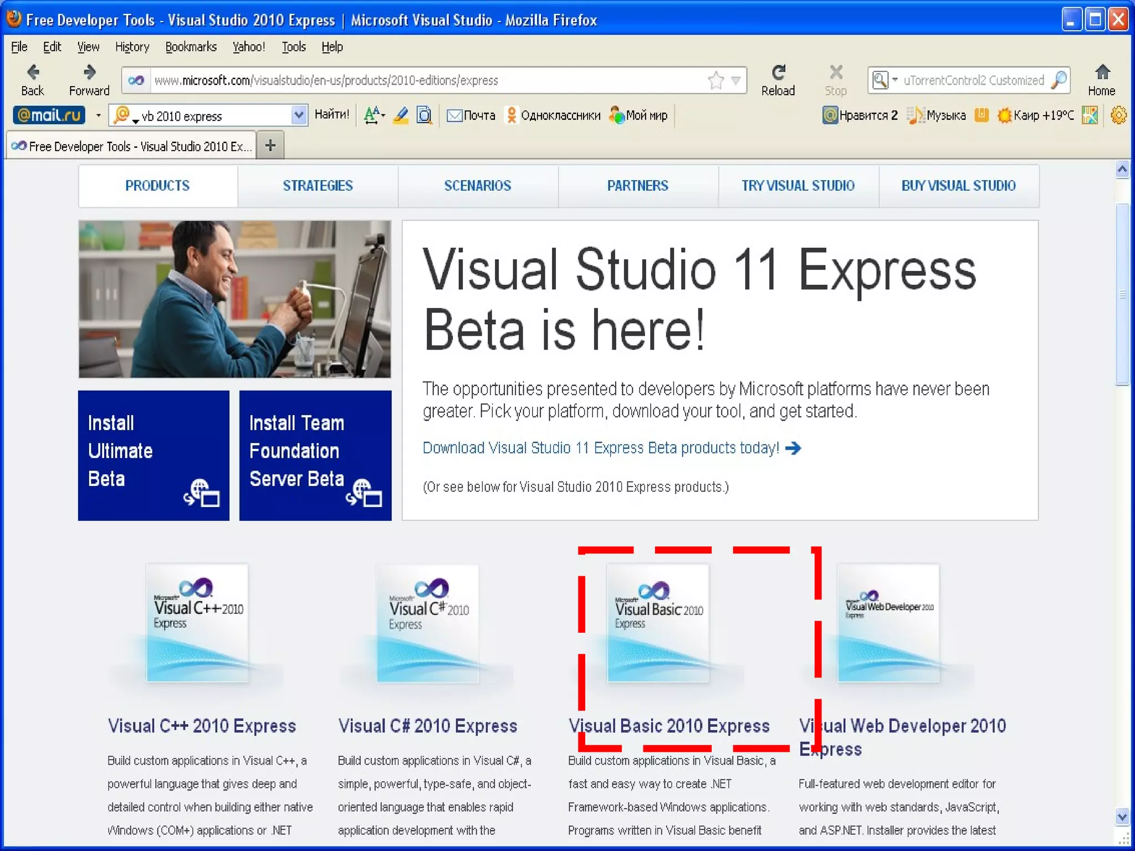The image size is (1135, 851).
Task: Click Install Ultimate Beta button
Action: [154, 455]
